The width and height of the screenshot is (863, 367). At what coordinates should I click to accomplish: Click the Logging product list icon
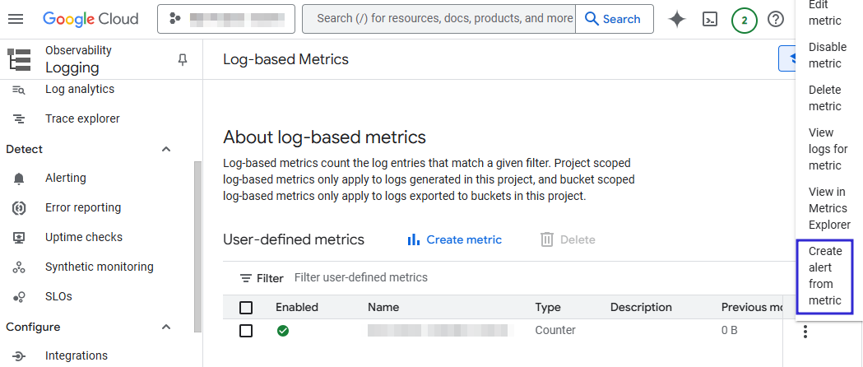pos(19,59)
